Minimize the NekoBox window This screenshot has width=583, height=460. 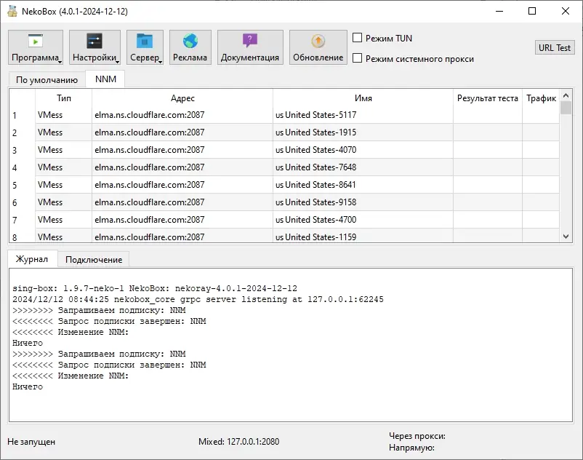click(x=499, y=11)
